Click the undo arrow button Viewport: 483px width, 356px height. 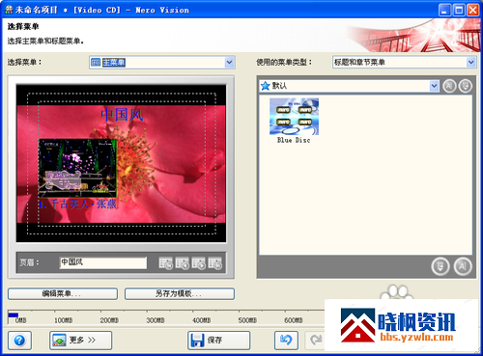[286, 341]
